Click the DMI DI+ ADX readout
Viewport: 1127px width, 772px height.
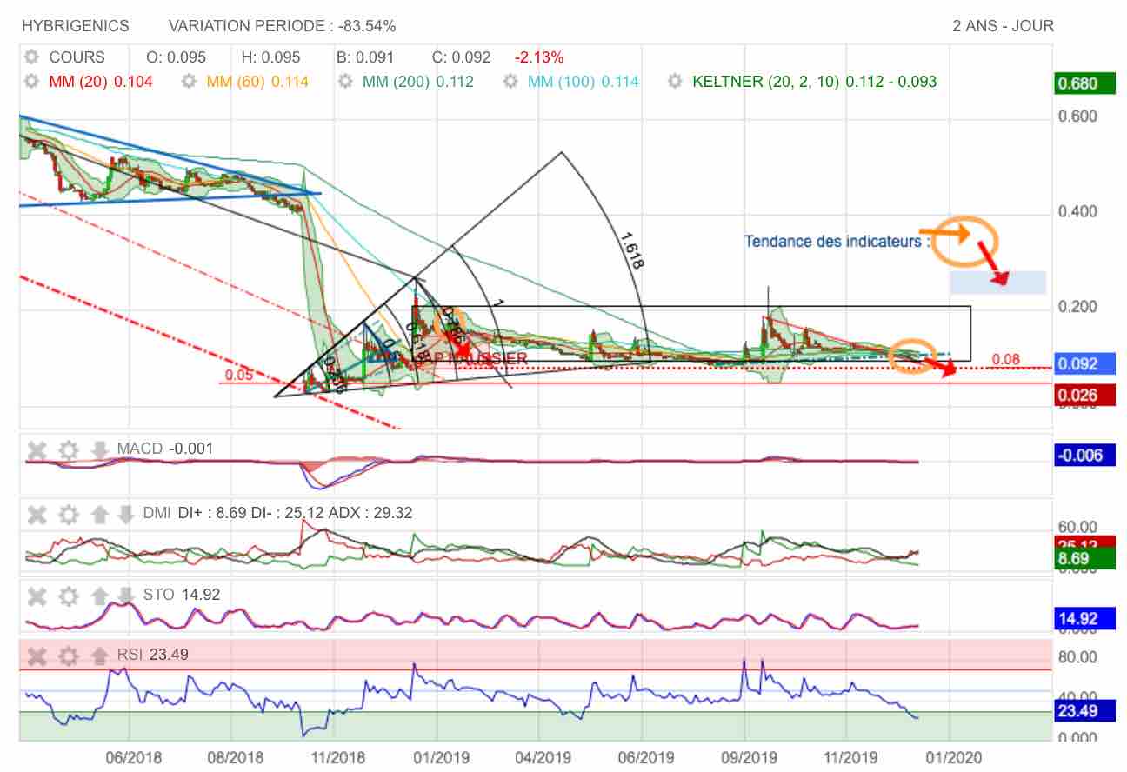coord(277,513)
